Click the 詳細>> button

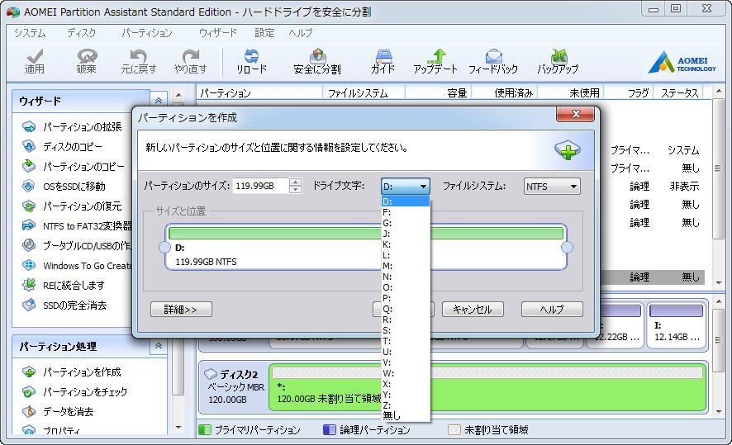[x=181, y=310]
